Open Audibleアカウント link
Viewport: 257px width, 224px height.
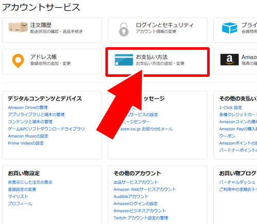pyautogui.click(x=131, y=196)
